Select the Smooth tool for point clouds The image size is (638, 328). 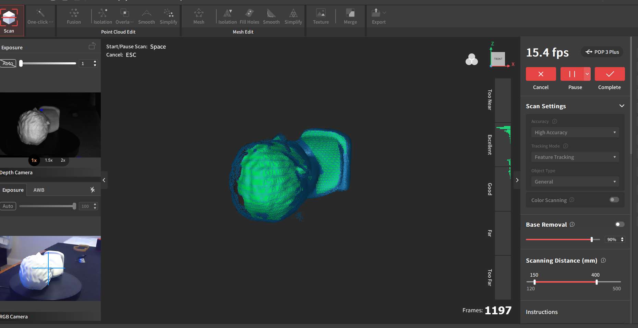point(146,16)
